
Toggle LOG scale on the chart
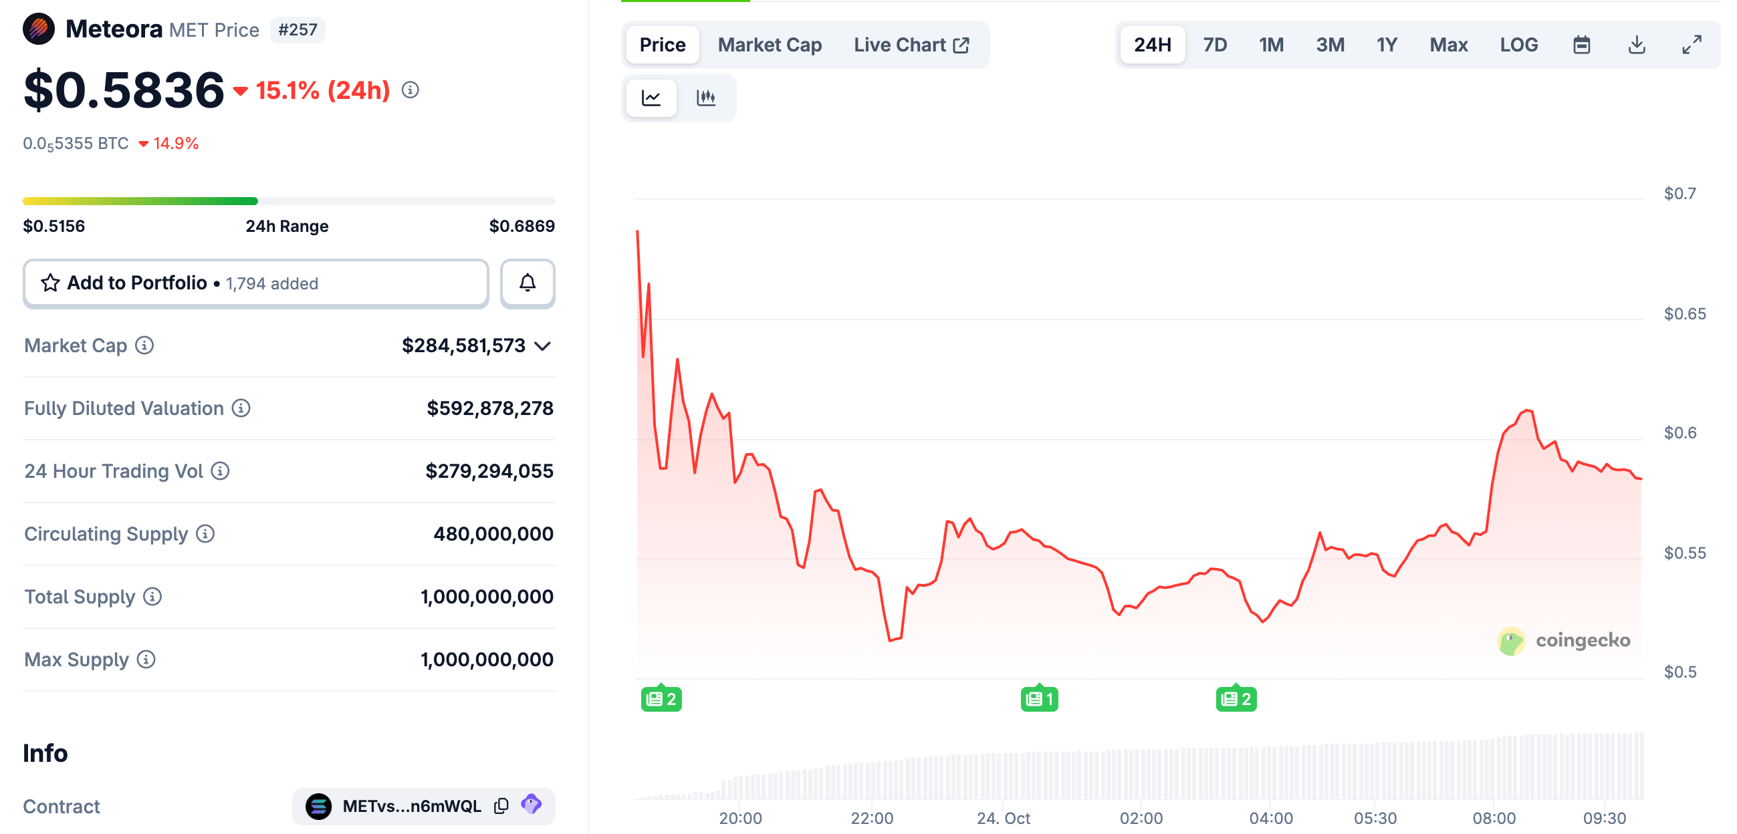pyautogui.click(x=1518, y=45)
